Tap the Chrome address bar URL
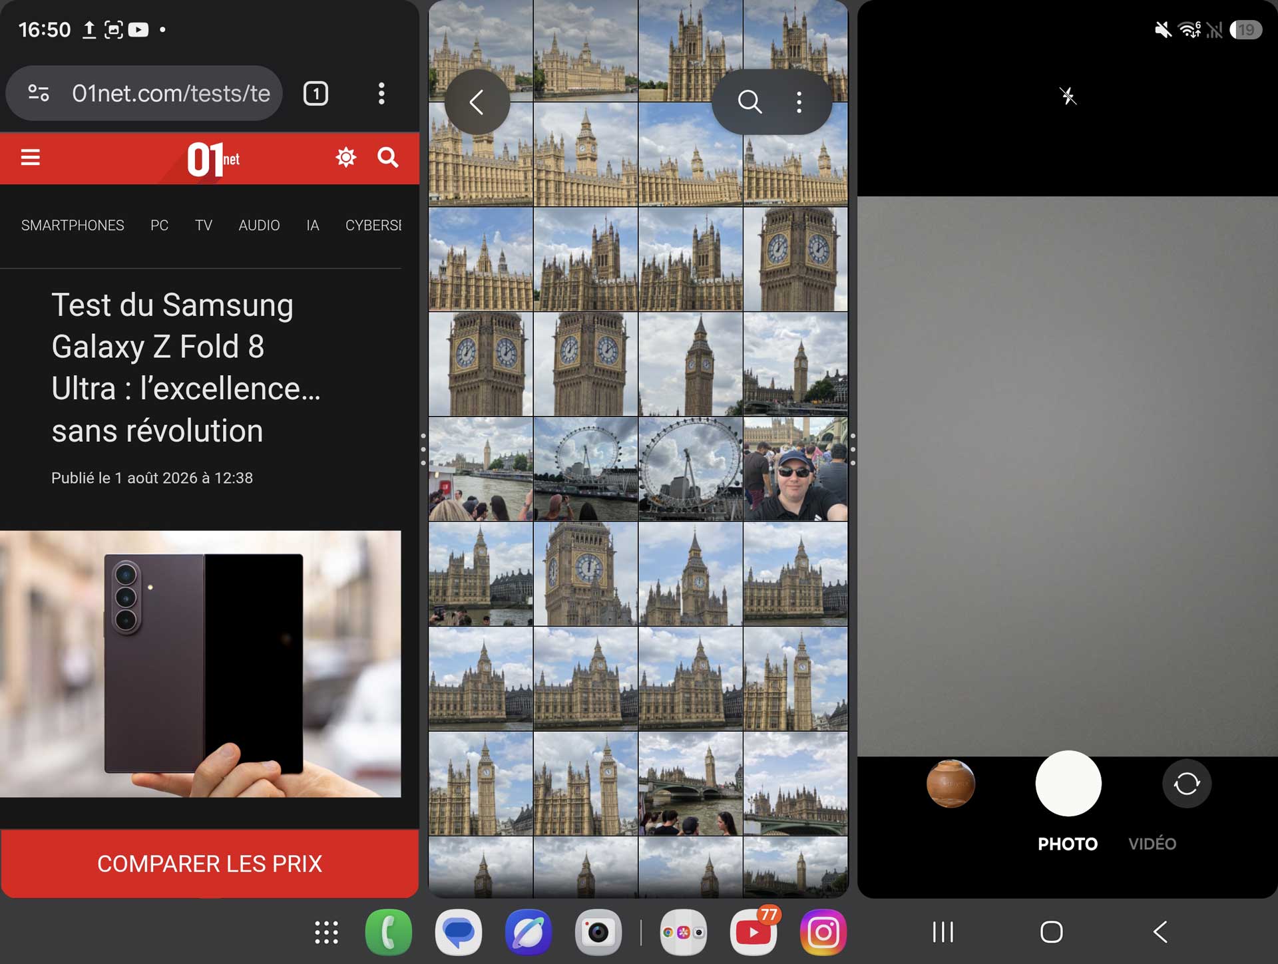This screenshot has height=964, width=1278. click(x=171, y=93)
